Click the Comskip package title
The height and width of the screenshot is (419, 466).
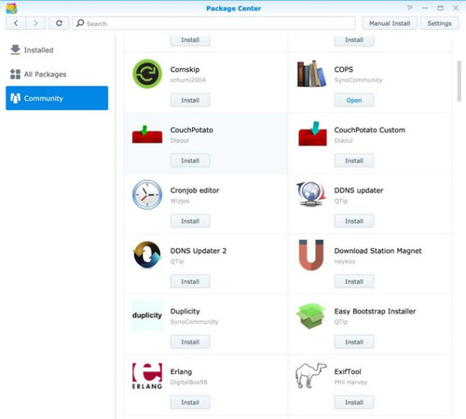(185, 69)
